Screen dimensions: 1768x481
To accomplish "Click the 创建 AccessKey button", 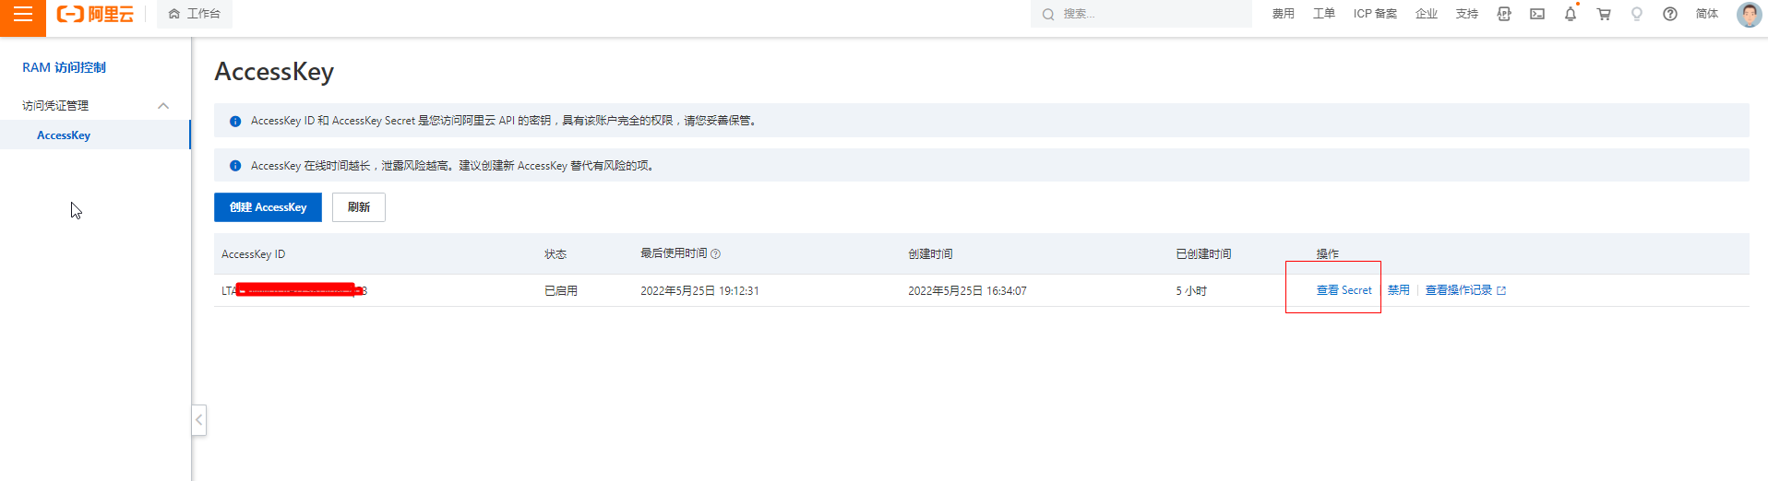I will coord(268,207).
